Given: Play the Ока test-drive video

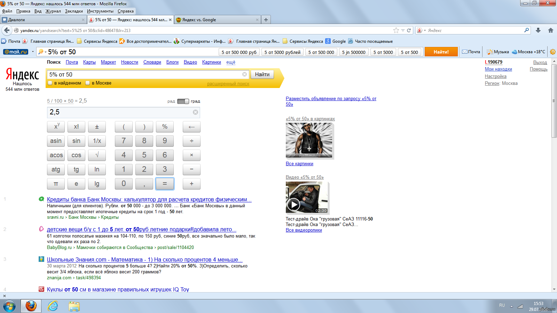Looking at the screenshot, I should pos(293,204).
